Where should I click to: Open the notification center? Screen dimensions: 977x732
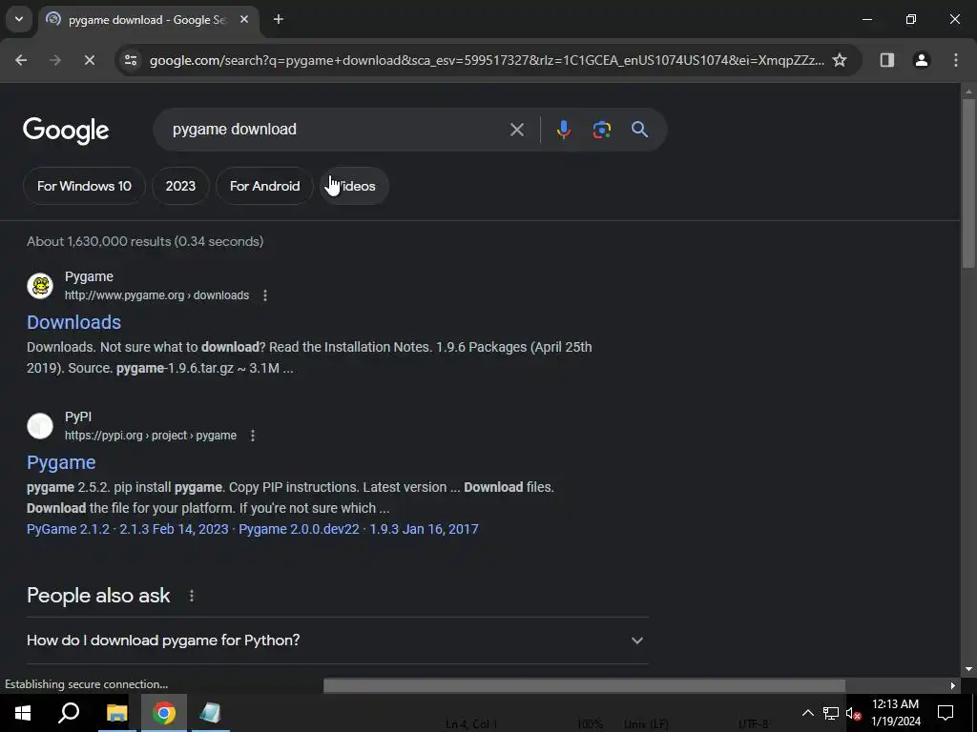tap(946, 713)
